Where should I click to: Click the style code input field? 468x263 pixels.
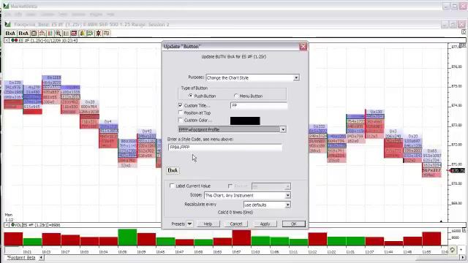point(225,148)
